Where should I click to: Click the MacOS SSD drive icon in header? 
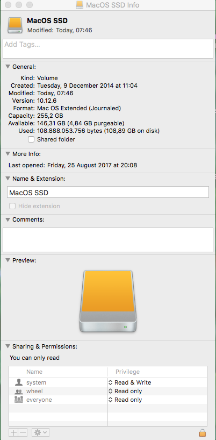16,25
